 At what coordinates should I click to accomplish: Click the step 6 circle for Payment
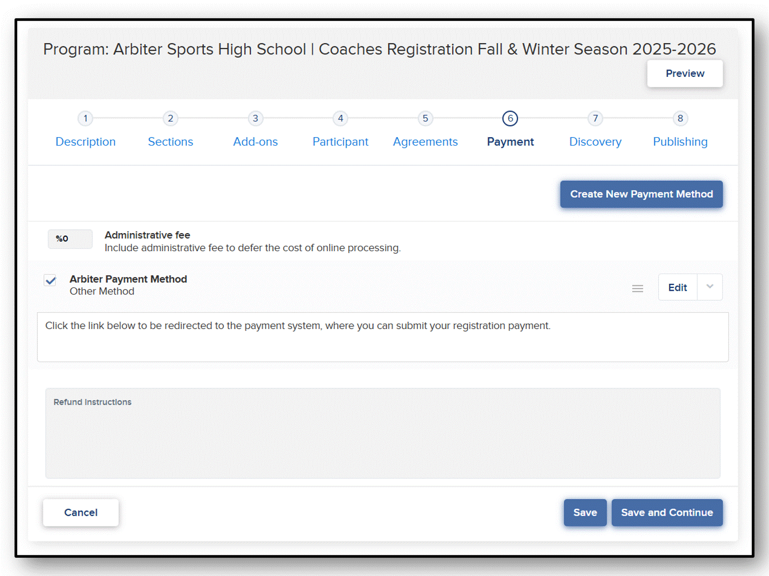point(510,118)
